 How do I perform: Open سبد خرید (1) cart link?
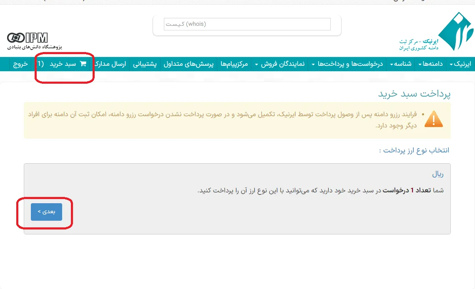(62, 64)
